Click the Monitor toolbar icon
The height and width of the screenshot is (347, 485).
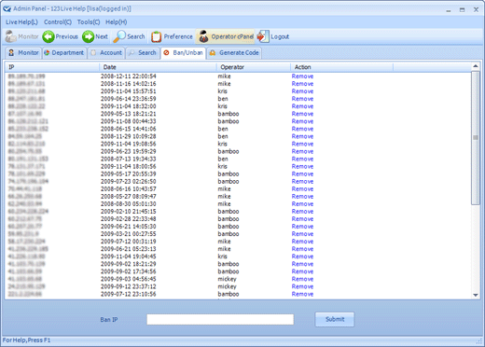coord(10,36)
